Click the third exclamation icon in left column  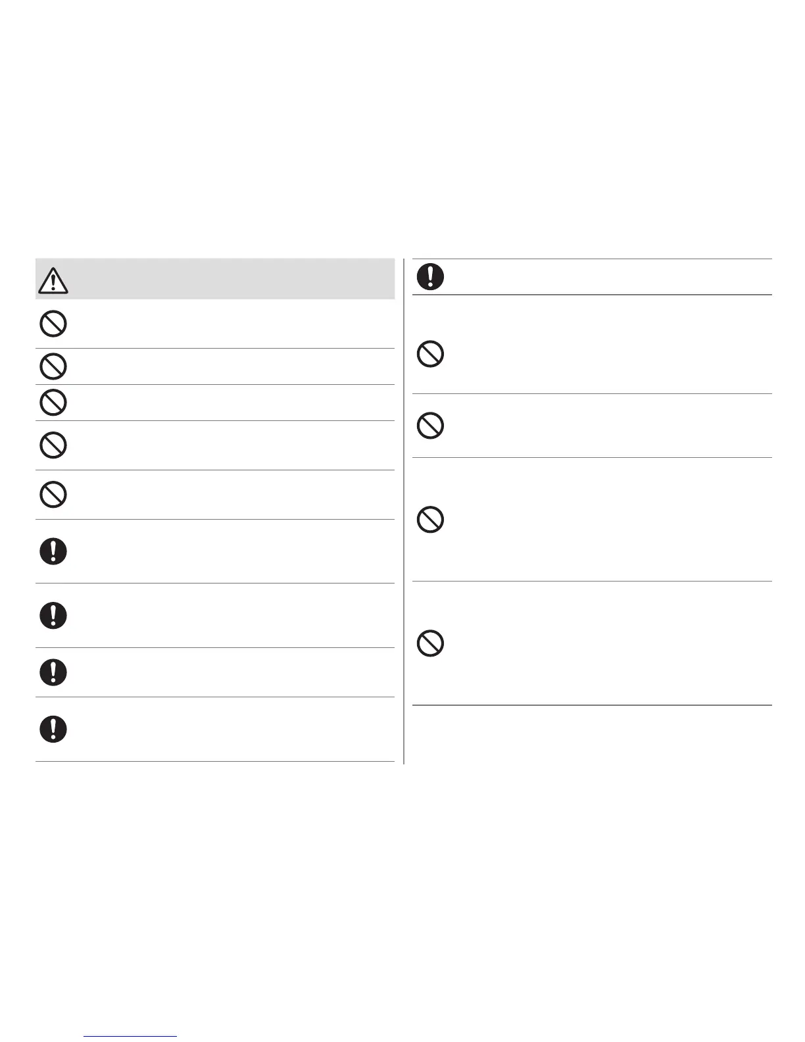(53, 672)
